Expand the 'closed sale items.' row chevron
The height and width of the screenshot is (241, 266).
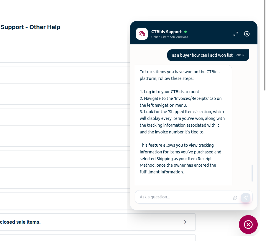185,222
